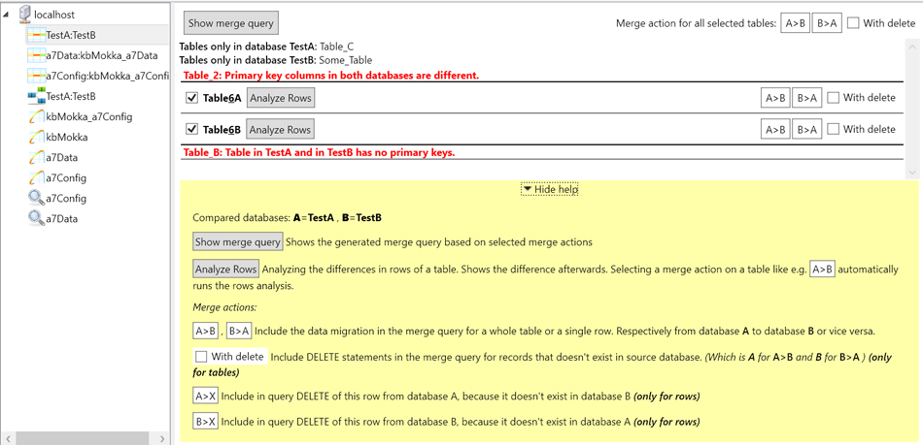Select the kbMokka_a7Config tree label
Screen dimensions: 923x445
pyautogui.click(x=88, y=117)
